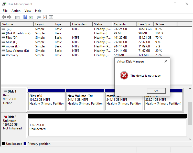
Task: Click the drive icon beside Files (G:)
Action: (3, 38)
